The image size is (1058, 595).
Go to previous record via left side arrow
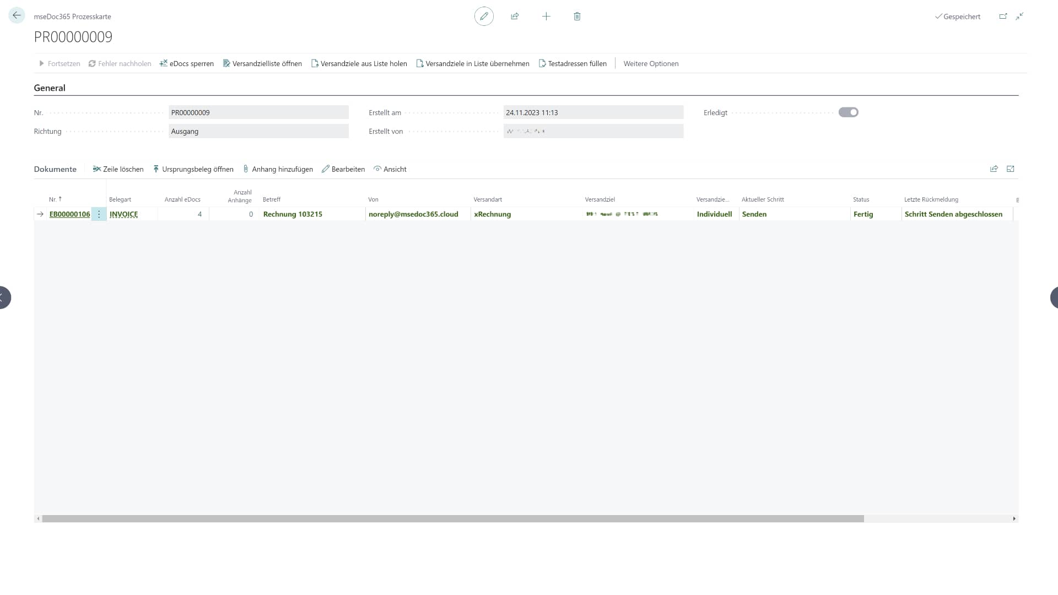[4, 297]
